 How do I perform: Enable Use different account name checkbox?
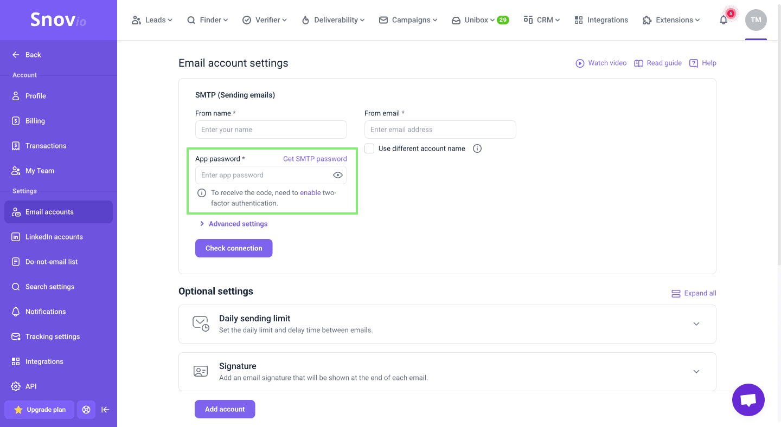pos(369,148)
